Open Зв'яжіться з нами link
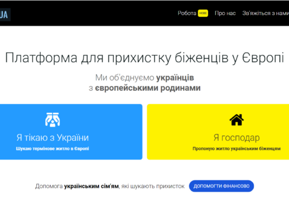Image resolution: width=289 pixels, height=215 pixels. 266,13
